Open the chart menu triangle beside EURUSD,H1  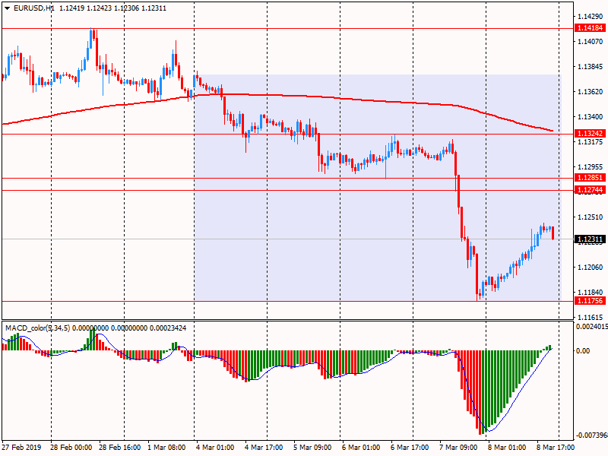click(8, 8)
